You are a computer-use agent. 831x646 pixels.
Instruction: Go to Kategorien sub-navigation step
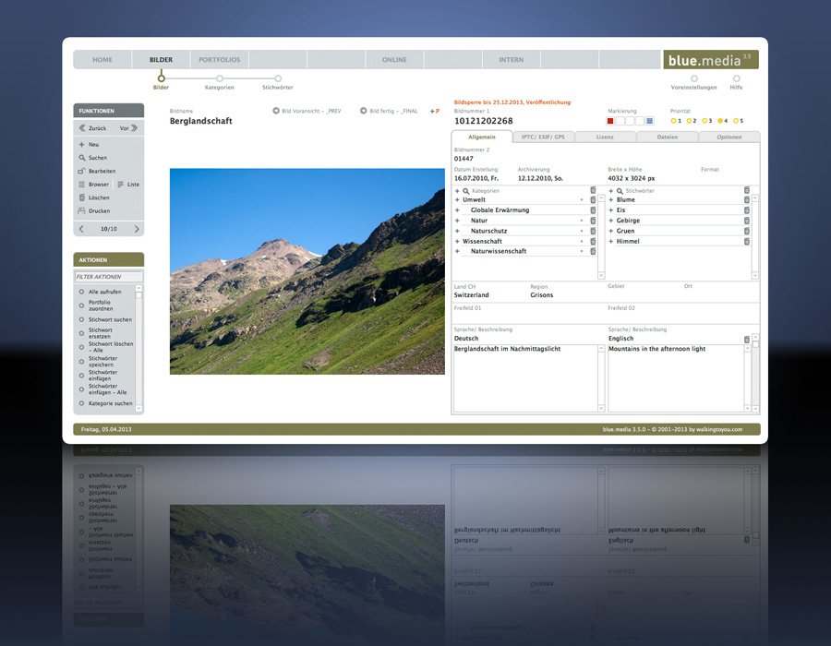tap(220, 83)
